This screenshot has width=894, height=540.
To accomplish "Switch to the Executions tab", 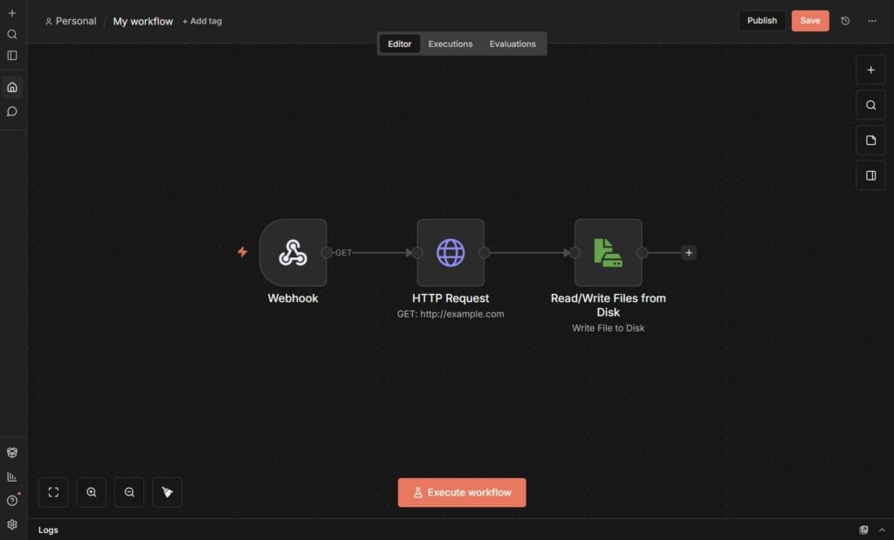I will pyautogui.click(x=450, y=44).
